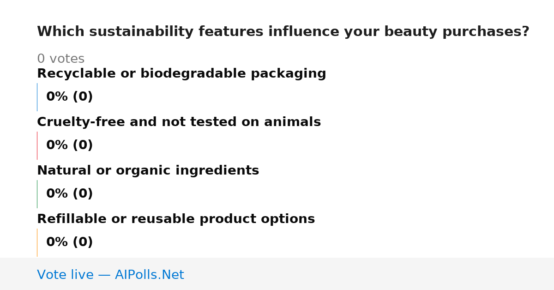Choose 'Cruelty-free and not tested on animals'
Viewport: 554px width, 290px height.
[179, 122]
